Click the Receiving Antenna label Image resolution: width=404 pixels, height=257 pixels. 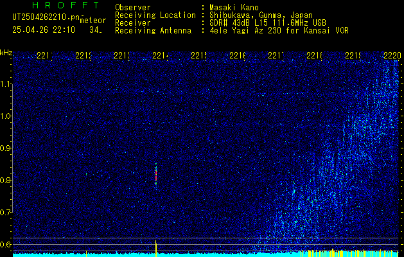[x=153, y=31]
